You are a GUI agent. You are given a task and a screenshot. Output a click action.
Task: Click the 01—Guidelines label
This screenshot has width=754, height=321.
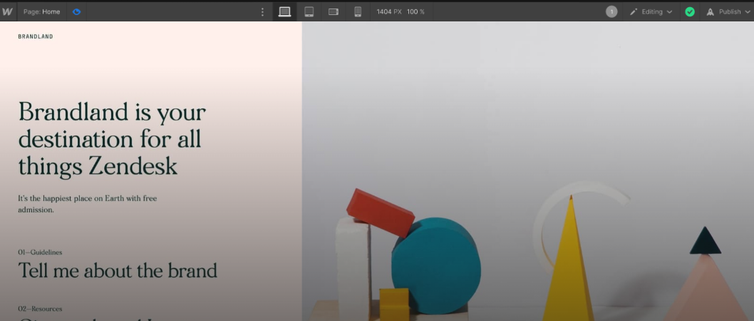point(40,253)
